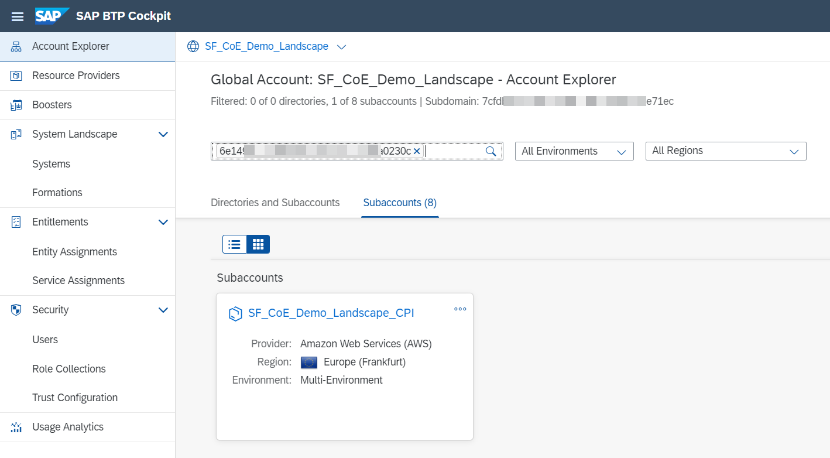Click the SF_CoE_Demo_Landscape breadcrumb link
Viewport: 830px width, 458px height.
click(x=266, y=46)
